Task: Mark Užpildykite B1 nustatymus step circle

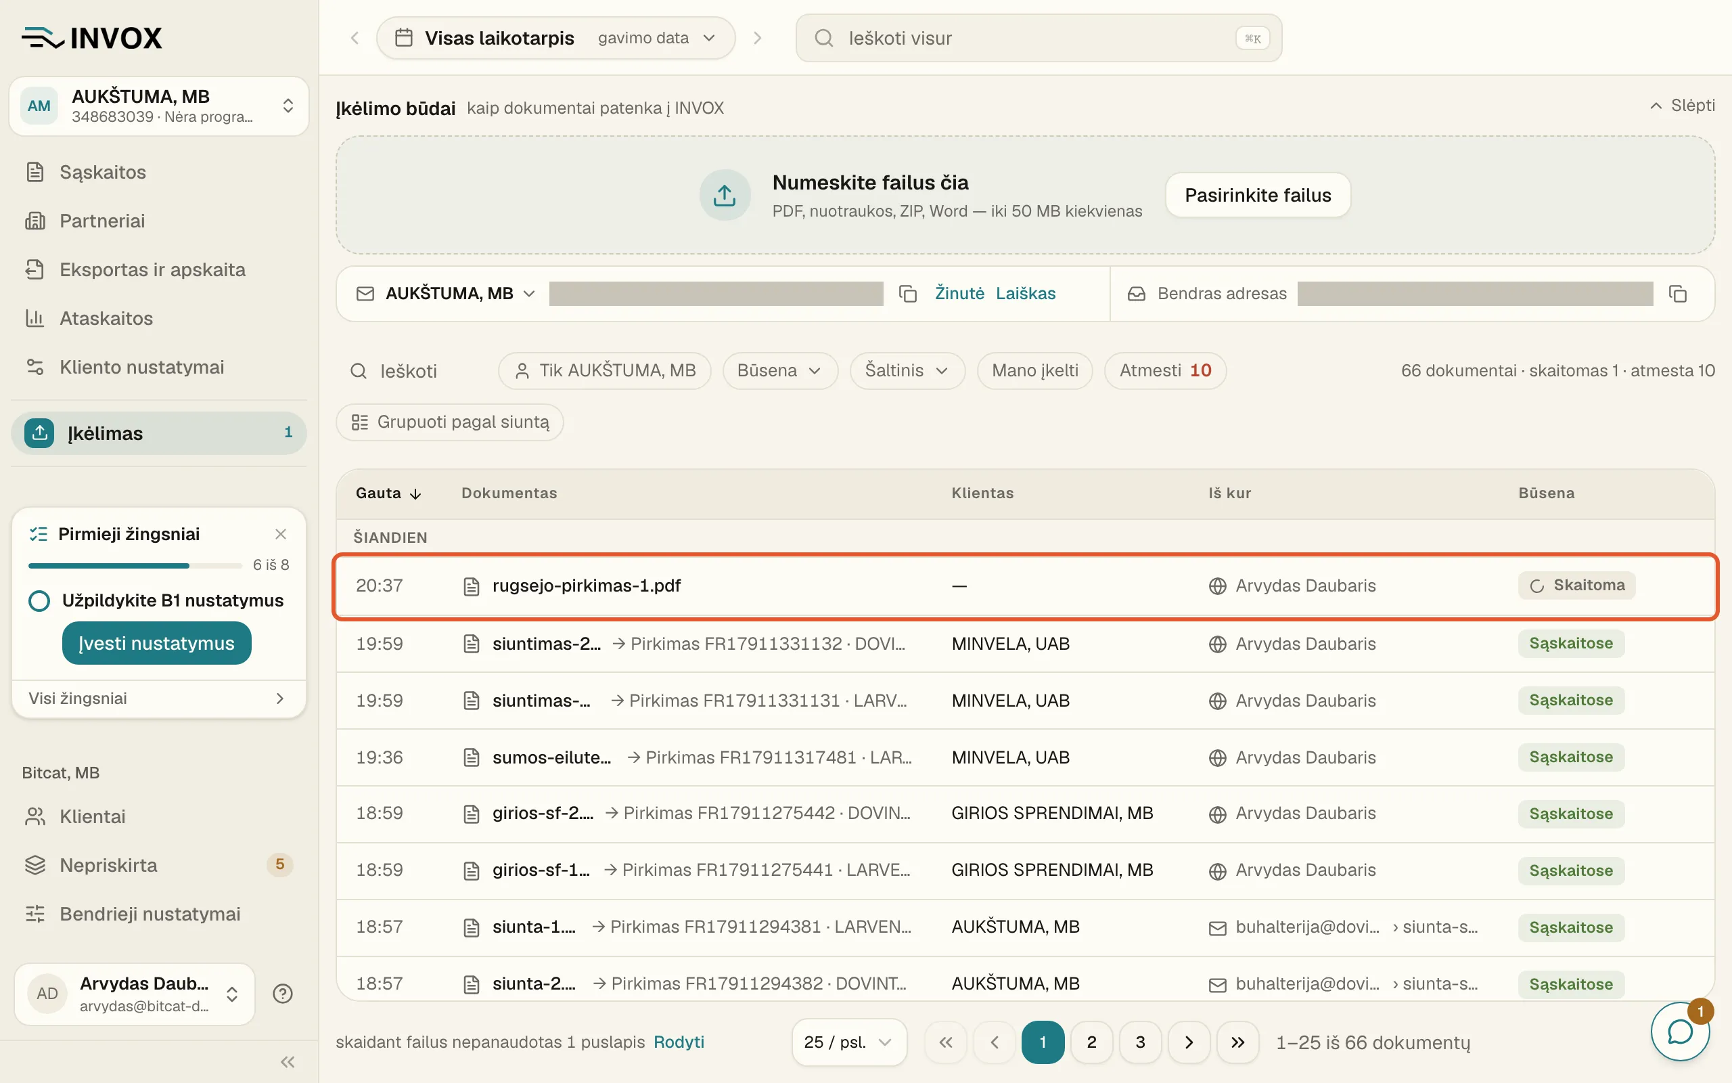Action: pos(39,600)
